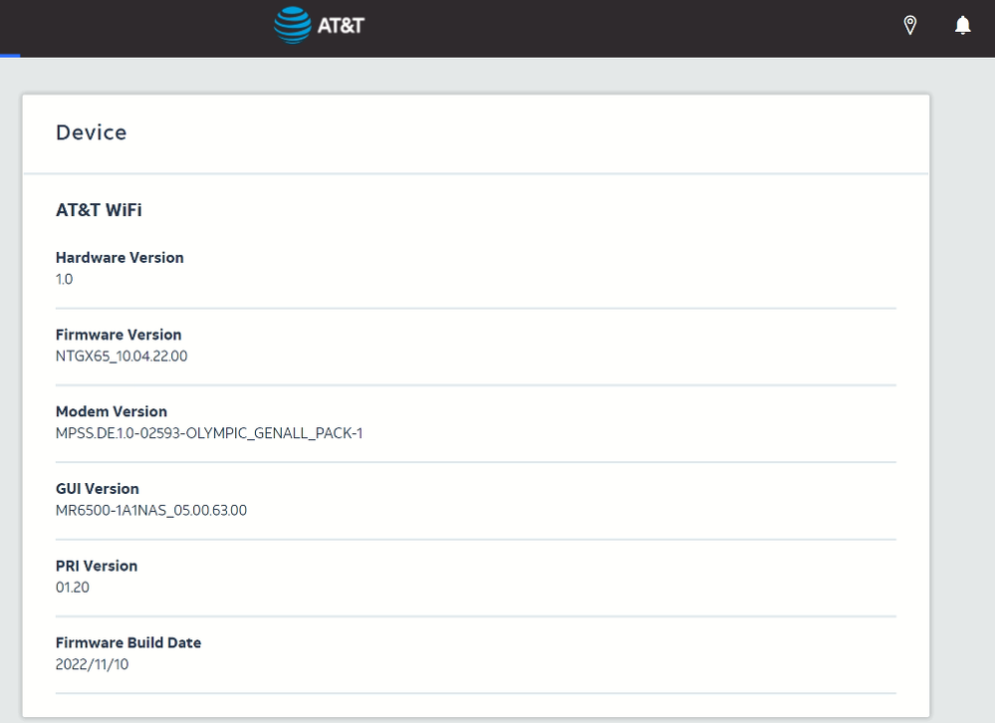Image resolution: width=995 pixels, height=723 pixels.
Task: Click the AT&T globe logo icon
Action: click(x=293, y=26)
